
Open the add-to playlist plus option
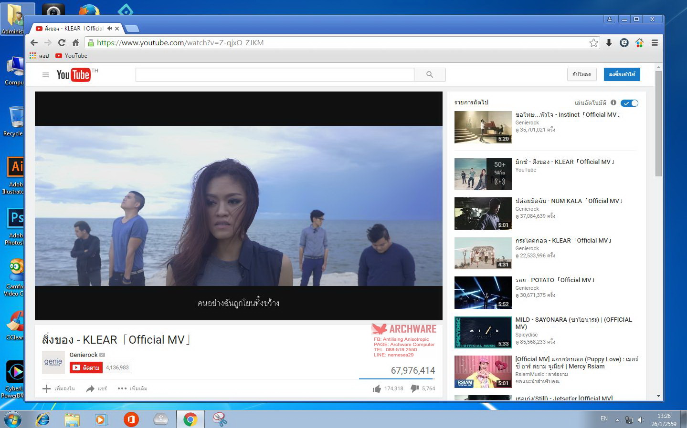click(58, 389)
